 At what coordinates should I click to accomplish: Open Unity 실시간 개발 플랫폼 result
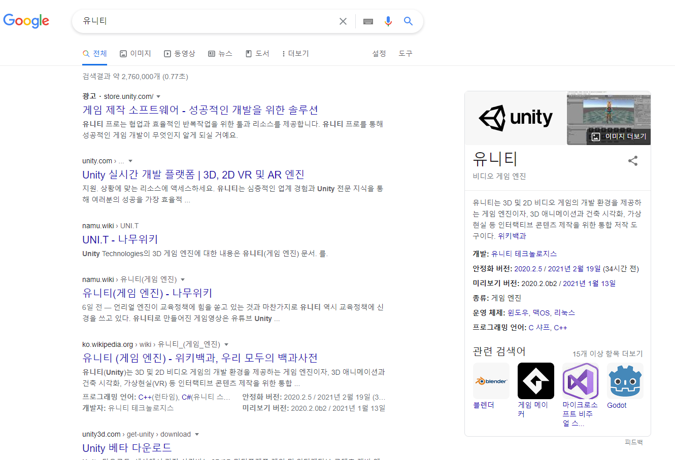click(x=193, y=174)
